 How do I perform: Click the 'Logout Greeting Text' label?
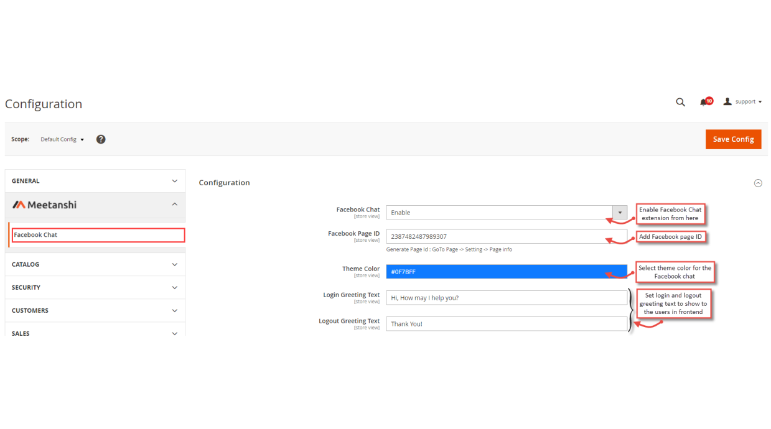349,321
